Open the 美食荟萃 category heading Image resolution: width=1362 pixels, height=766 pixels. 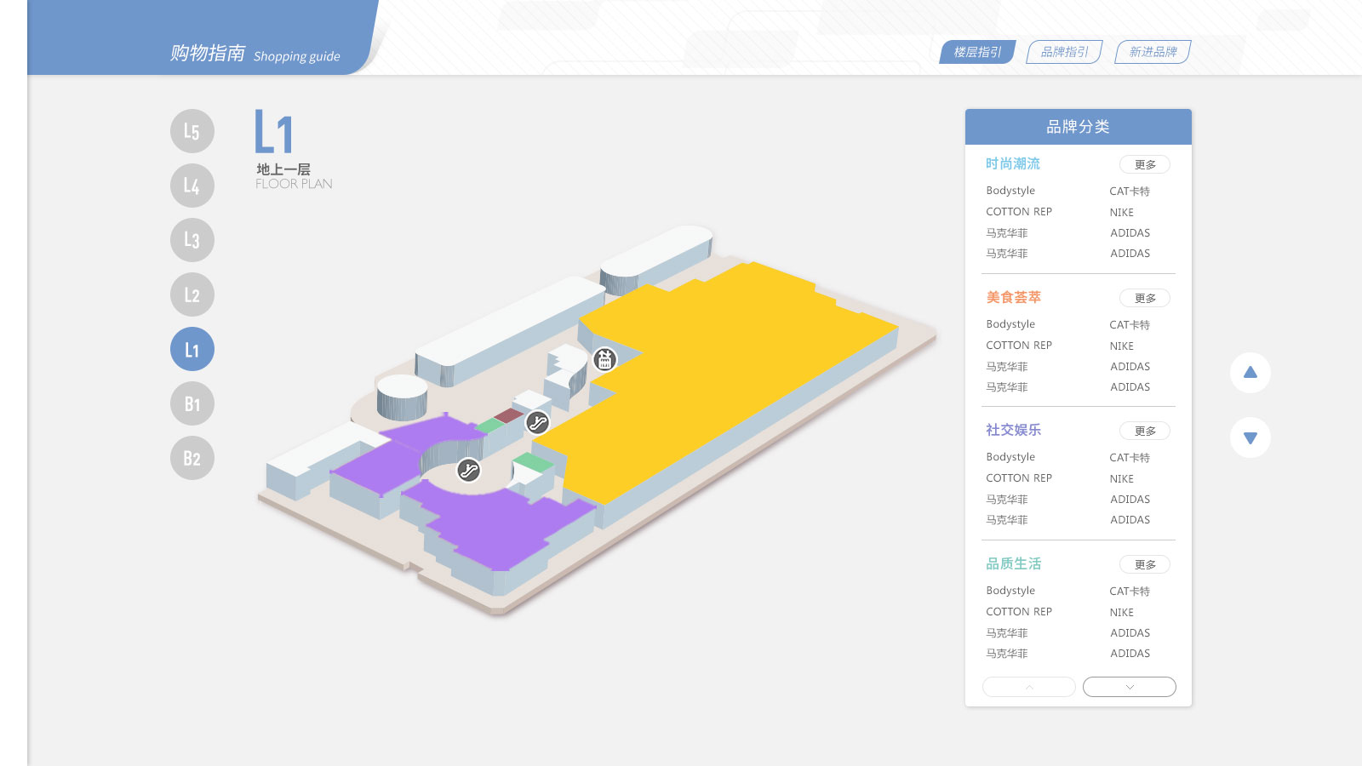[1013, 297]
